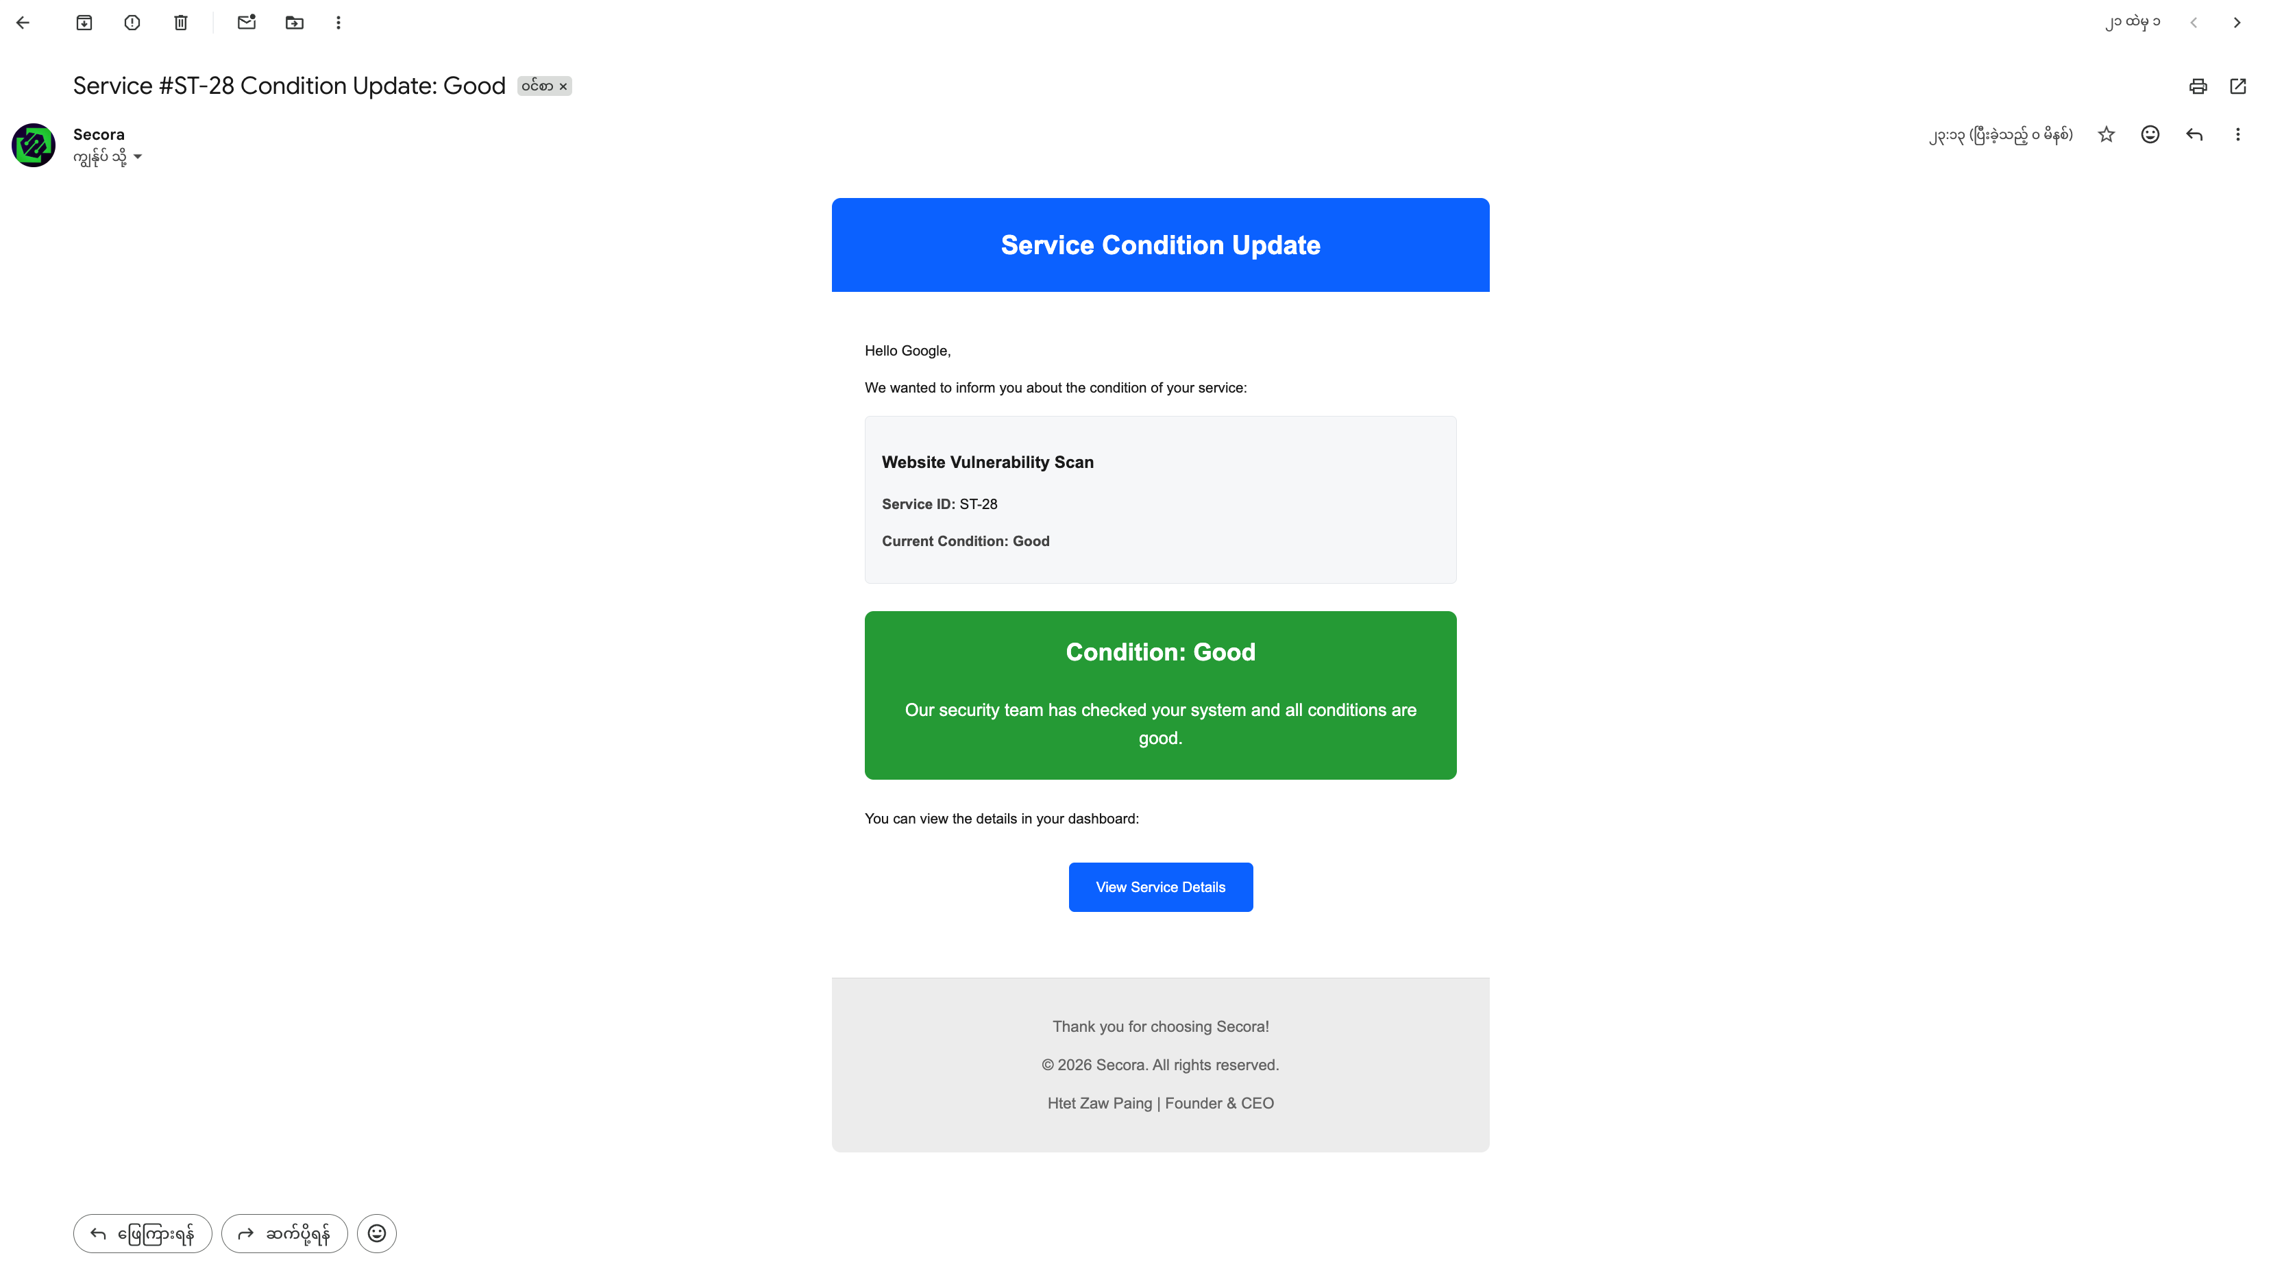2271x1273 pixels.
Task: Archive this email
Action: point(84,23)
